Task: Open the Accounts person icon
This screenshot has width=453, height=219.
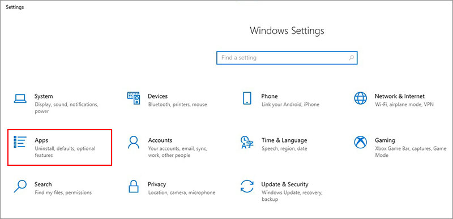Action: click(134, 142)
